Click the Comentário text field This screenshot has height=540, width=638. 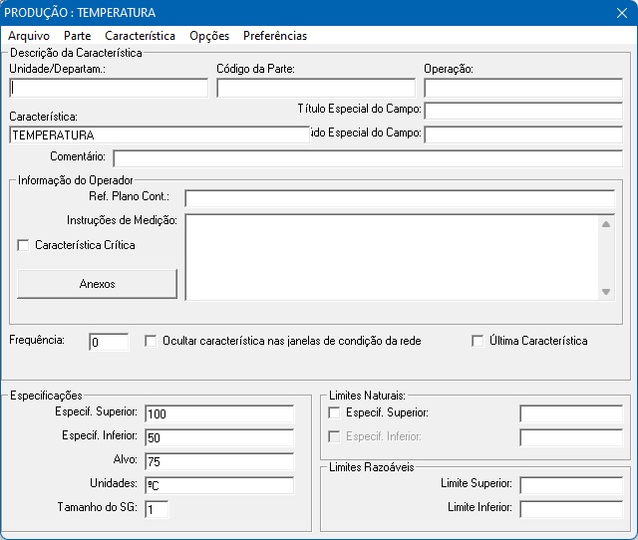point(367,158)
